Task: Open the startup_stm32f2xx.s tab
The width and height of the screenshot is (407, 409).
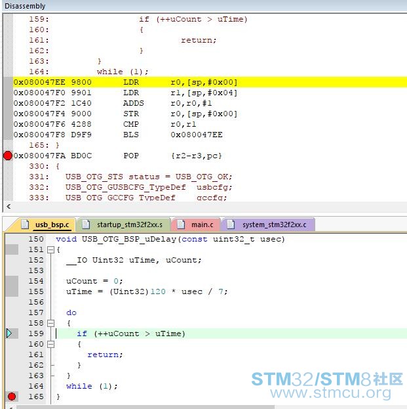Action: click(125, 225)
